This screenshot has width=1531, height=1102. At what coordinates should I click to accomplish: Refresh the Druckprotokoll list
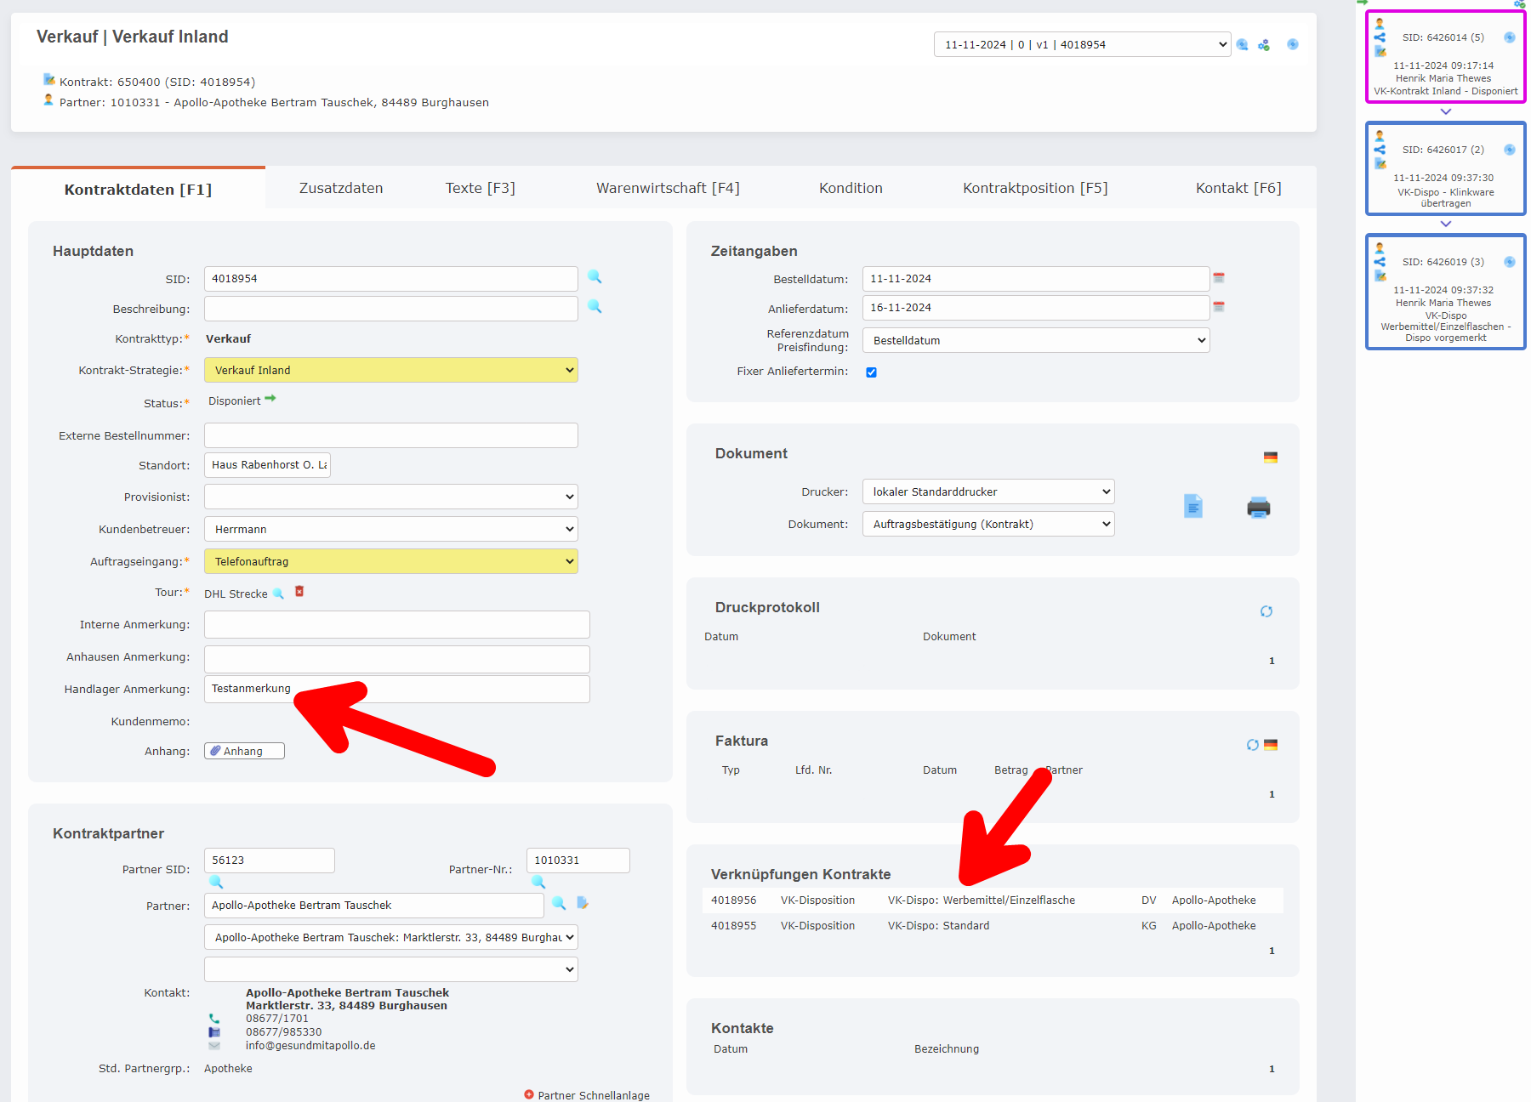(1266, 611)
